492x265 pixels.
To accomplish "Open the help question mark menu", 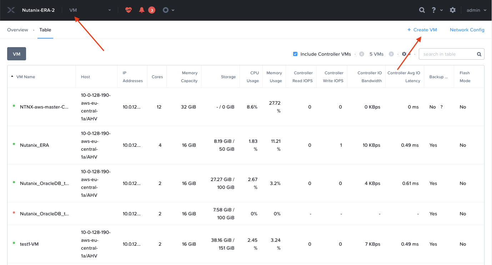I will (x=433, y=10).
